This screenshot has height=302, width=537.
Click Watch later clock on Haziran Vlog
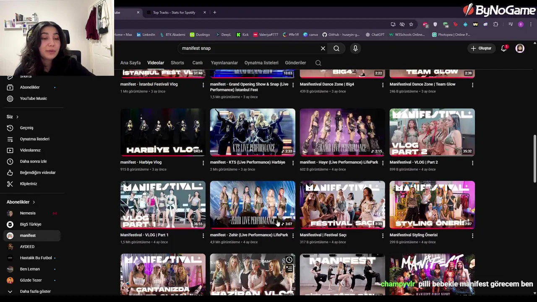point(289,260)
